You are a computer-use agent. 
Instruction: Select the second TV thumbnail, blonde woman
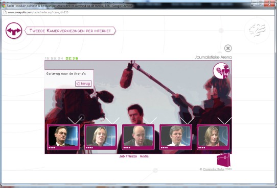[101, 137]
